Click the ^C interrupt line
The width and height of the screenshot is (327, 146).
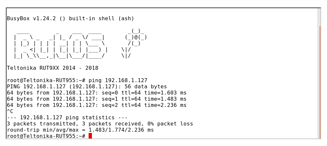[x=10, y=111]
